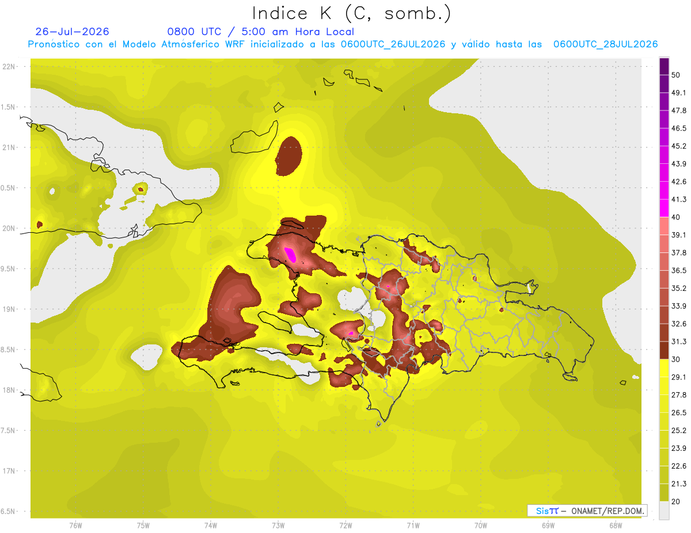Click the latitude axis label '17N'
The height and width of the screenshot is (533, 691).
point(9,471)
